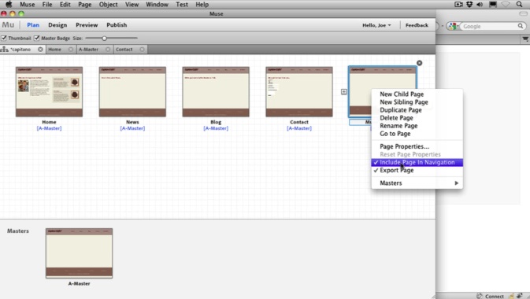Open the Edit menu
This screenshot has height=299, width=530.
(x=65, y=5)
